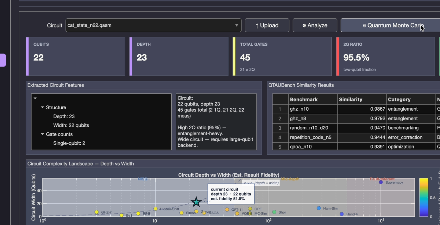
Task: Select the repetition_code_n5 benchmark cell
Action: point(313,137)
